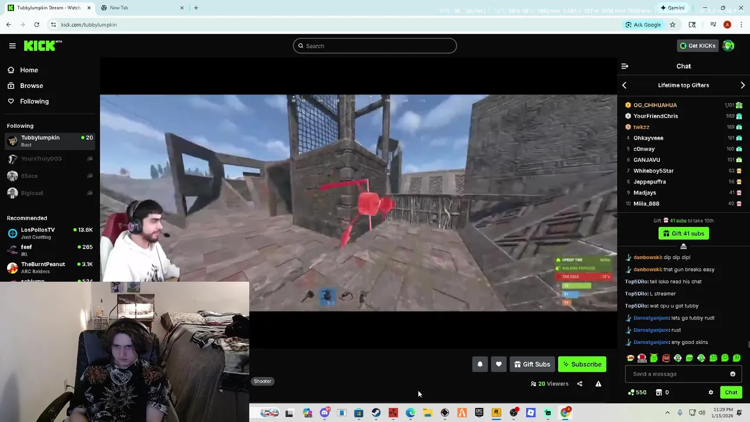
Task: Open the user profile avatar menu
Action: pos(728,46)
